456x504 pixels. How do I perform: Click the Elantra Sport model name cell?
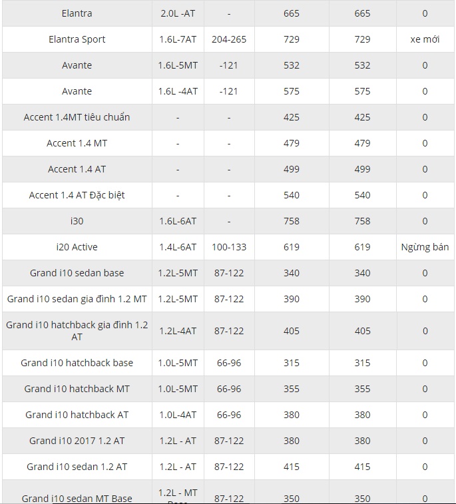click(x=77, y=39)
